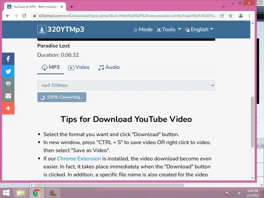This screenshot has width=264, height=198.
Task: Open the video editor taskbar icon
Action: [x=53, y=193]
